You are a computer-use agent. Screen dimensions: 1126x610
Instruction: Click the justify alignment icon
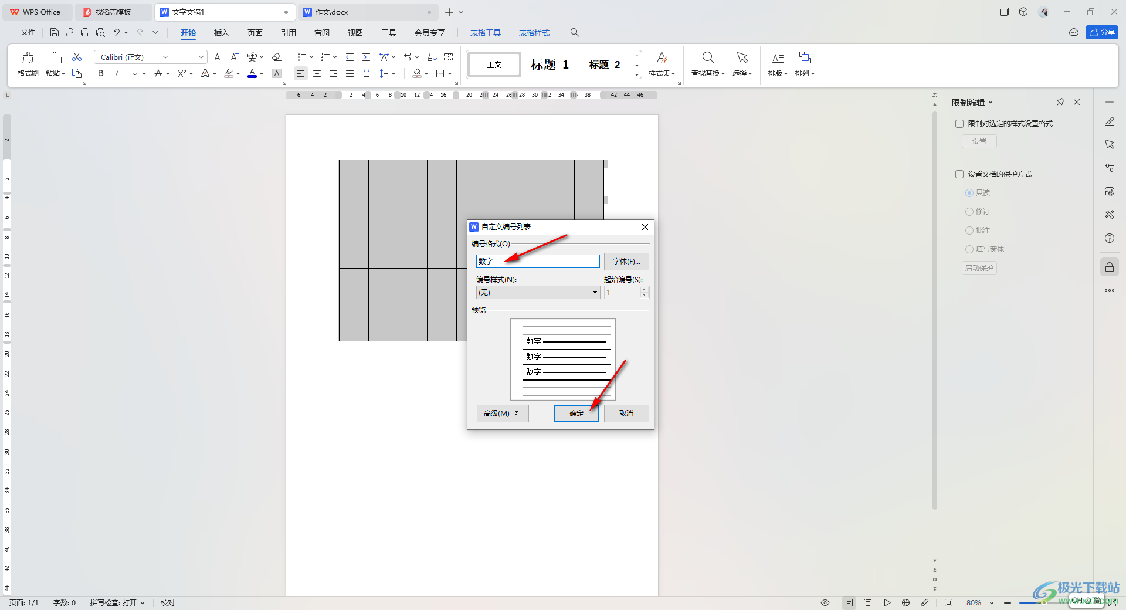coord(350,73)
